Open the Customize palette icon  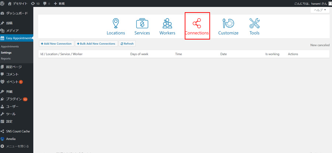(228, 23)
